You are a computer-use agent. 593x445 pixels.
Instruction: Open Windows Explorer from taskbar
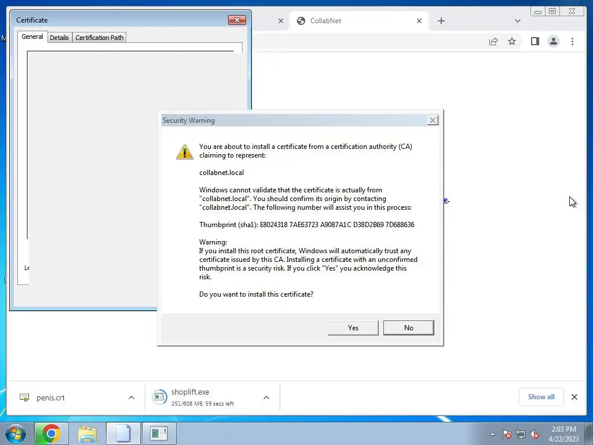click(87, 433)
